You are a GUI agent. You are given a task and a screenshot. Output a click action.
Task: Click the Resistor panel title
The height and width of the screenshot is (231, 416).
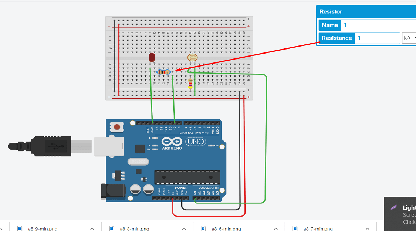[x=331, y=12]
